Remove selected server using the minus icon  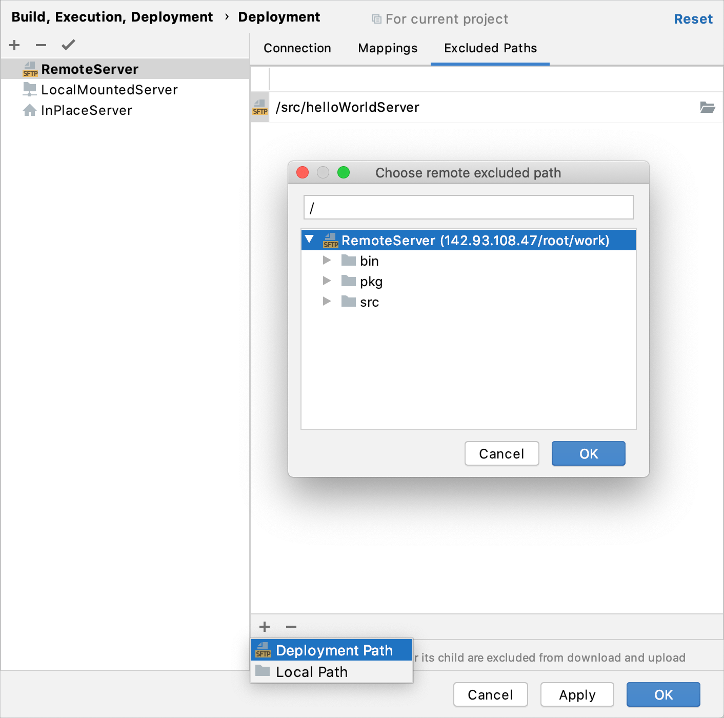click(x=41, y=45)
